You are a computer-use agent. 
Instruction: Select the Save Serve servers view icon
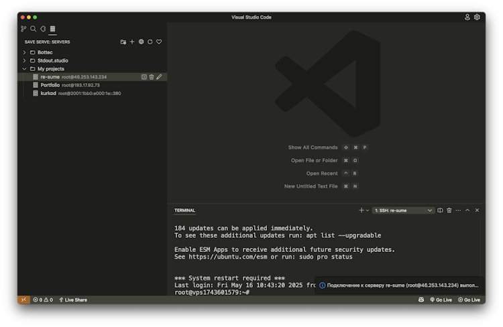point(52,29)
